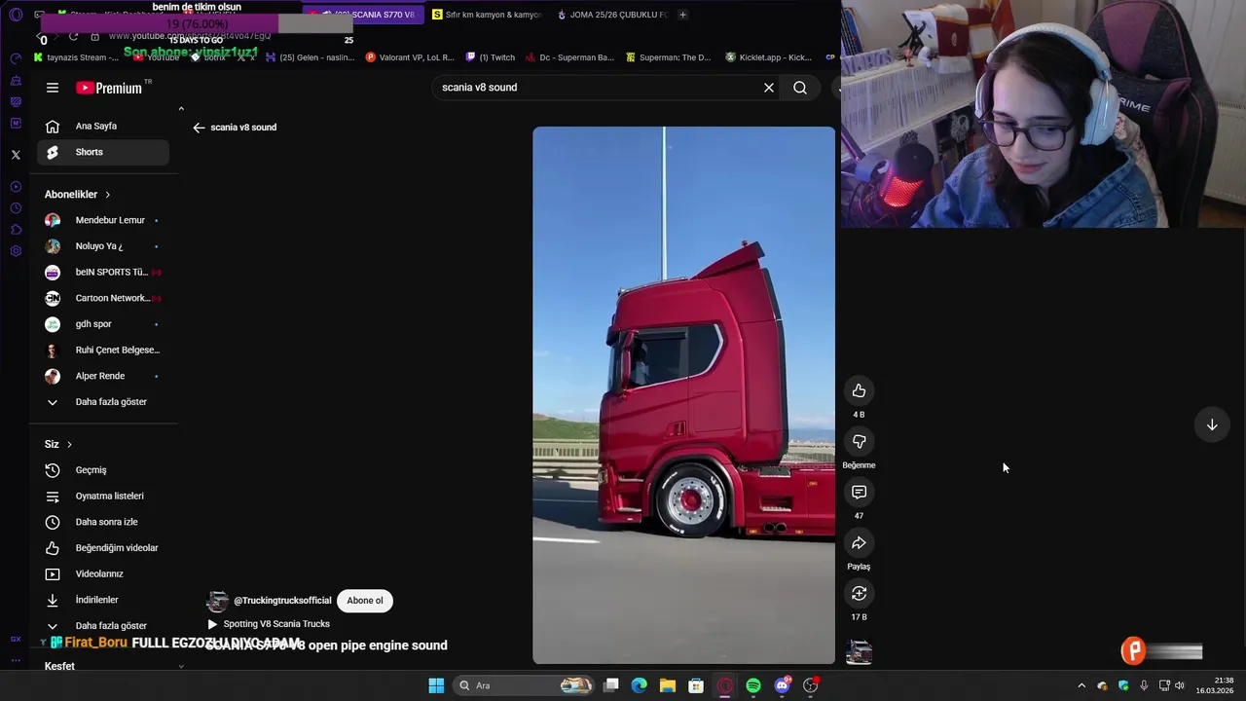Open Cartoon Network subscription

tap(103, 298)
